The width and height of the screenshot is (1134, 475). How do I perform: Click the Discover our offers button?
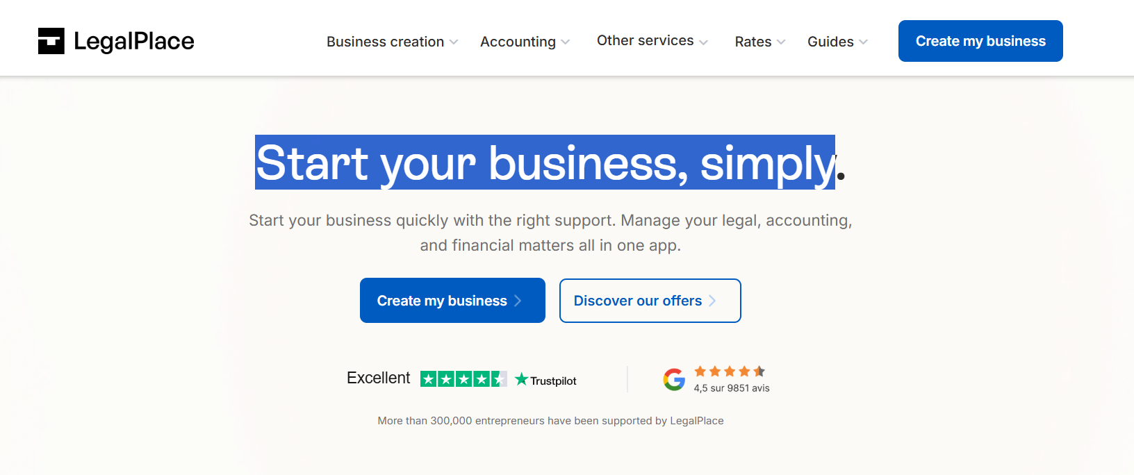(x=650, y=301)
